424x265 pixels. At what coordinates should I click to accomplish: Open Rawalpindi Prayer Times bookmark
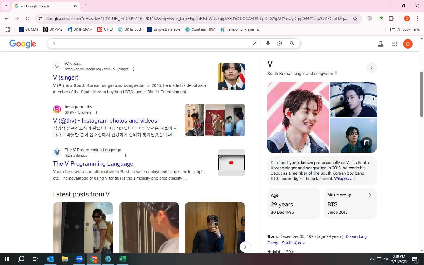coord(241,29)
